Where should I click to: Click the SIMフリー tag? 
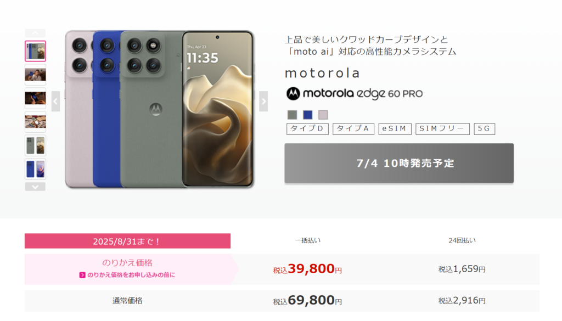(x=442, y=129)
